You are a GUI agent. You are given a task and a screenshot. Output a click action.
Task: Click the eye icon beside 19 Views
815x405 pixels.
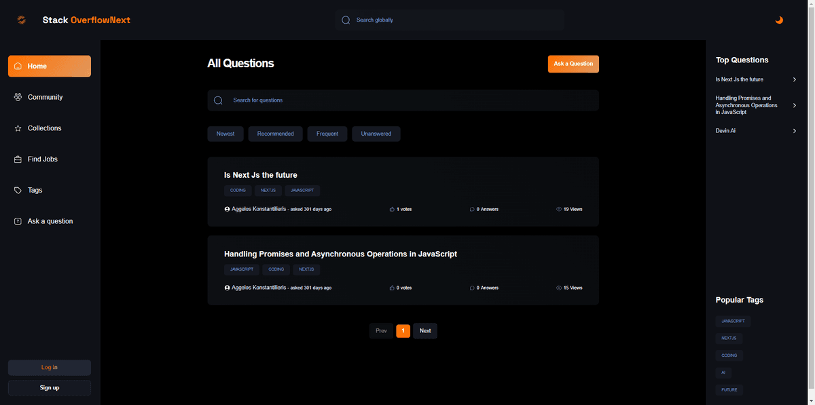[x=559, y=209]
